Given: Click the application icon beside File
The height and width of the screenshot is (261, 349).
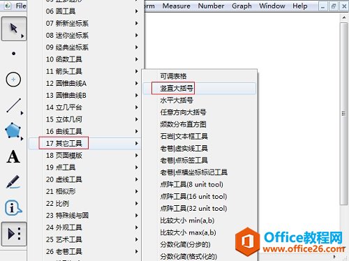Looking at the screenshot, I should (x=8, y=6).
